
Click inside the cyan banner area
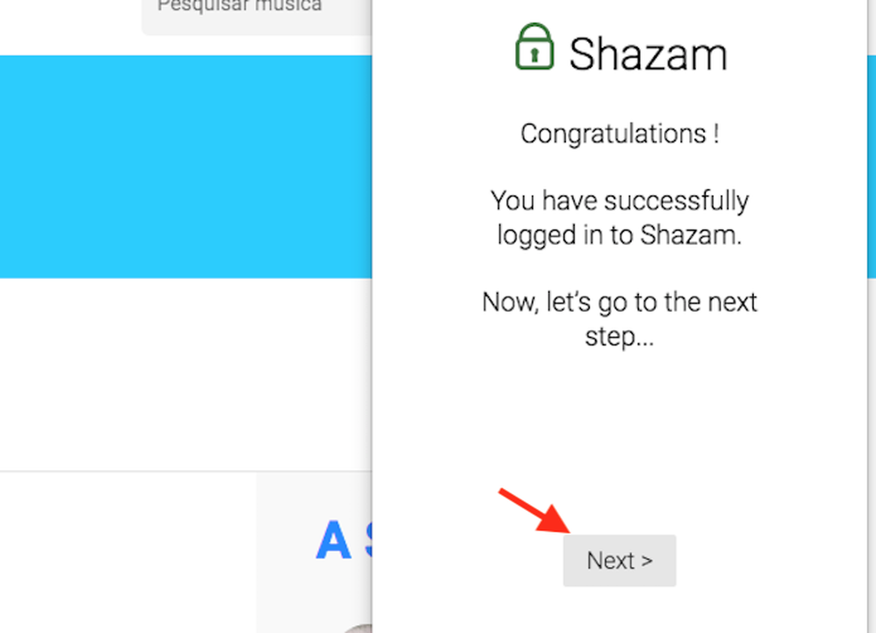coord(178,165)
